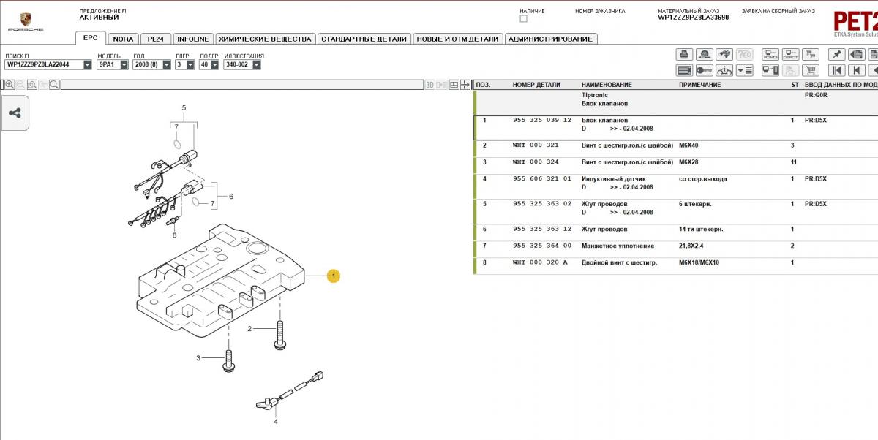Click the pin icon in toolbar
The width and height of the screenshot is (878, 440).
pos(836,54)
